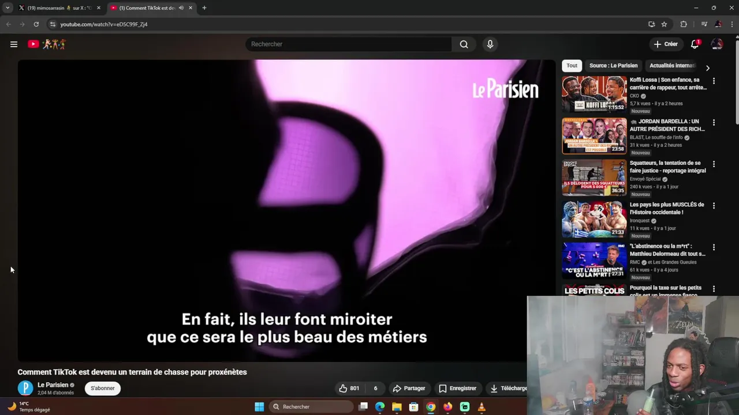
Task: Open a new browser tab
Action: [204, 8]
